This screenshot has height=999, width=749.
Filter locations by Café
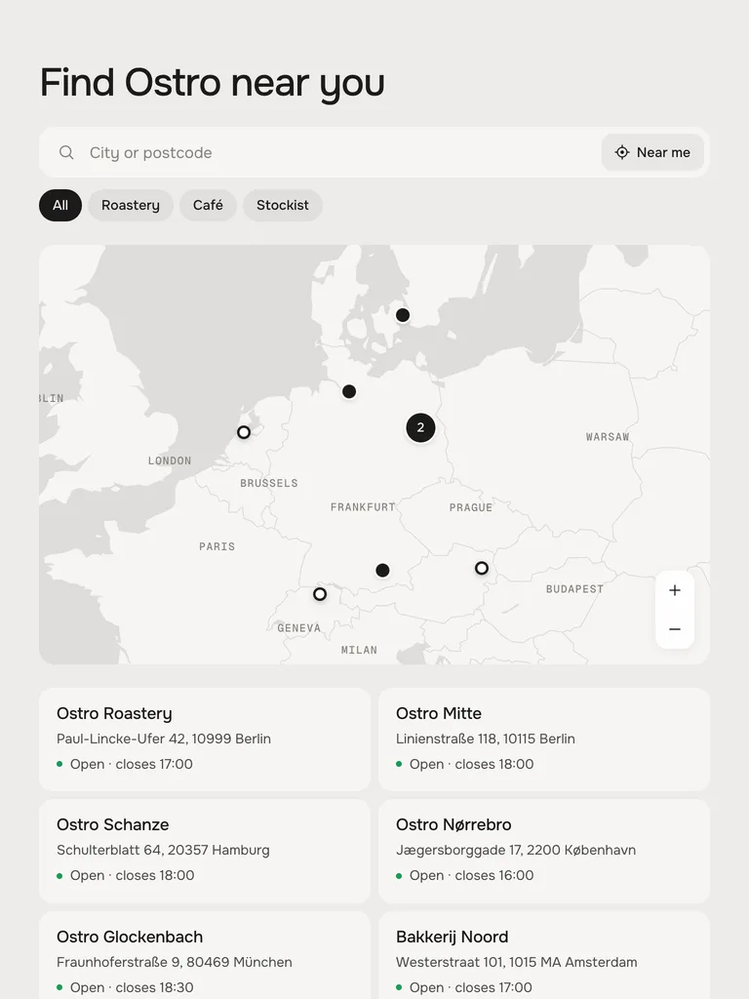[x=208, y=205]
